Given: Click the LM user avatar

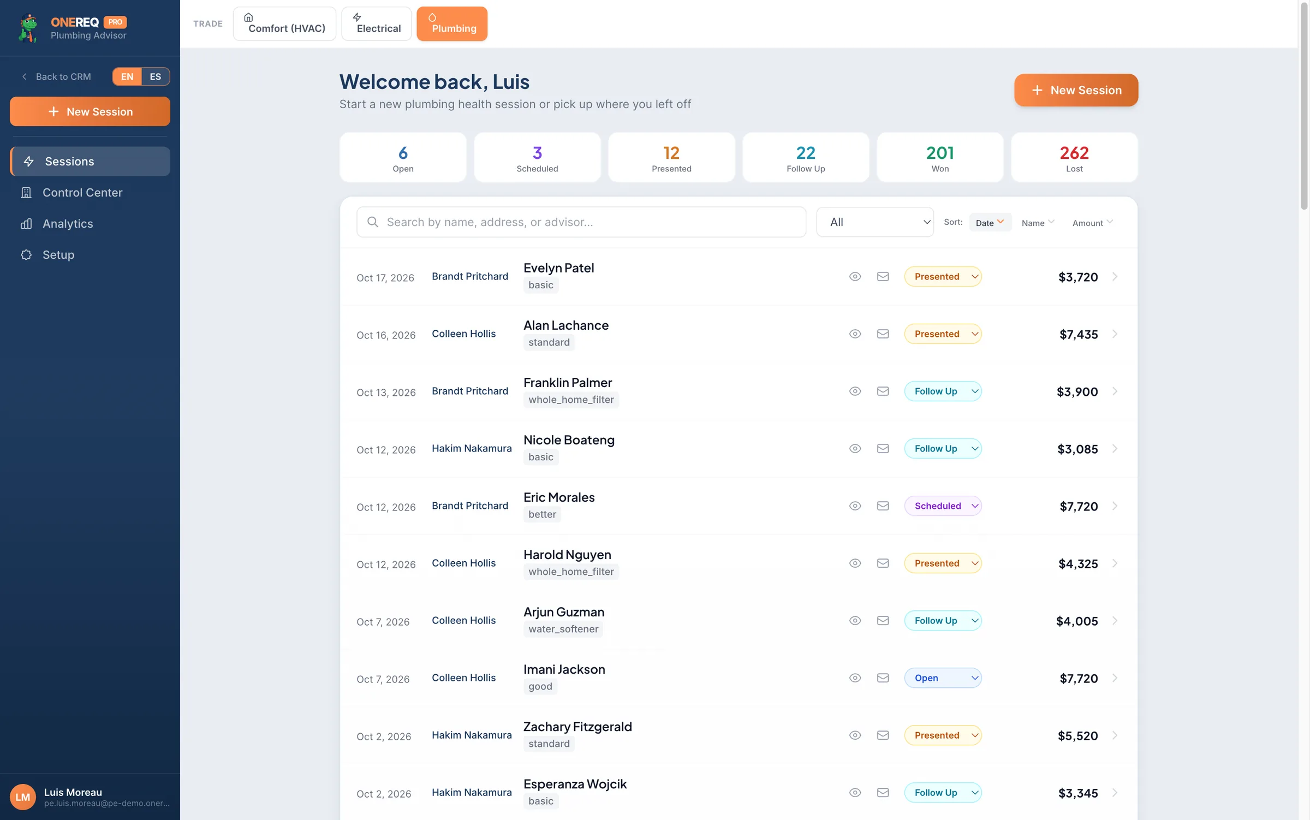Looking at the screenshot, I should pyautogui.click(x=22, y=797).
